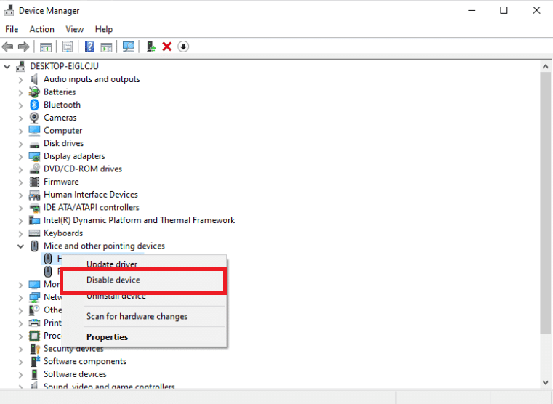Expand the Software components category
Image resolution: width=553 pixels, height=404 pixels.
point(20,362)
